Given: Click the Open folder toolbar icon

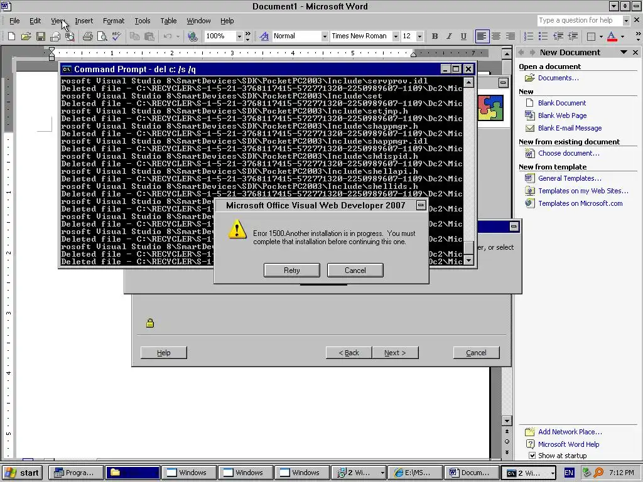Looking at the screenshot, I should click(x=26, y=36).
